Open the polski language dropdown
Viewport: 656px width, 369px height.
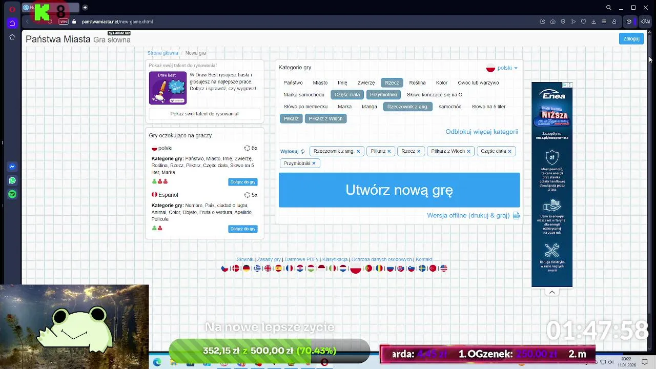coord(502,68)
